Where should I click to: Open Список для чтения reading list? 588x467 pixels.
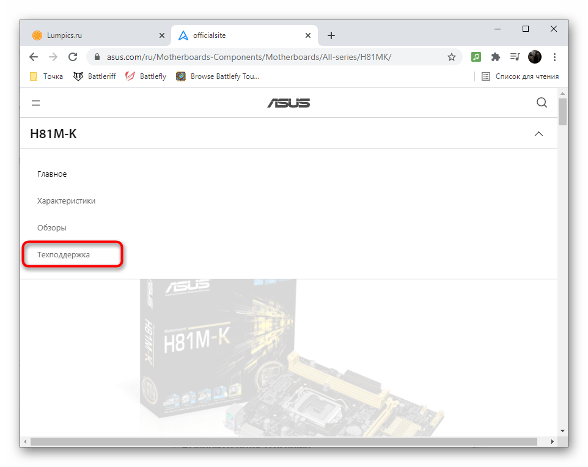520,76
